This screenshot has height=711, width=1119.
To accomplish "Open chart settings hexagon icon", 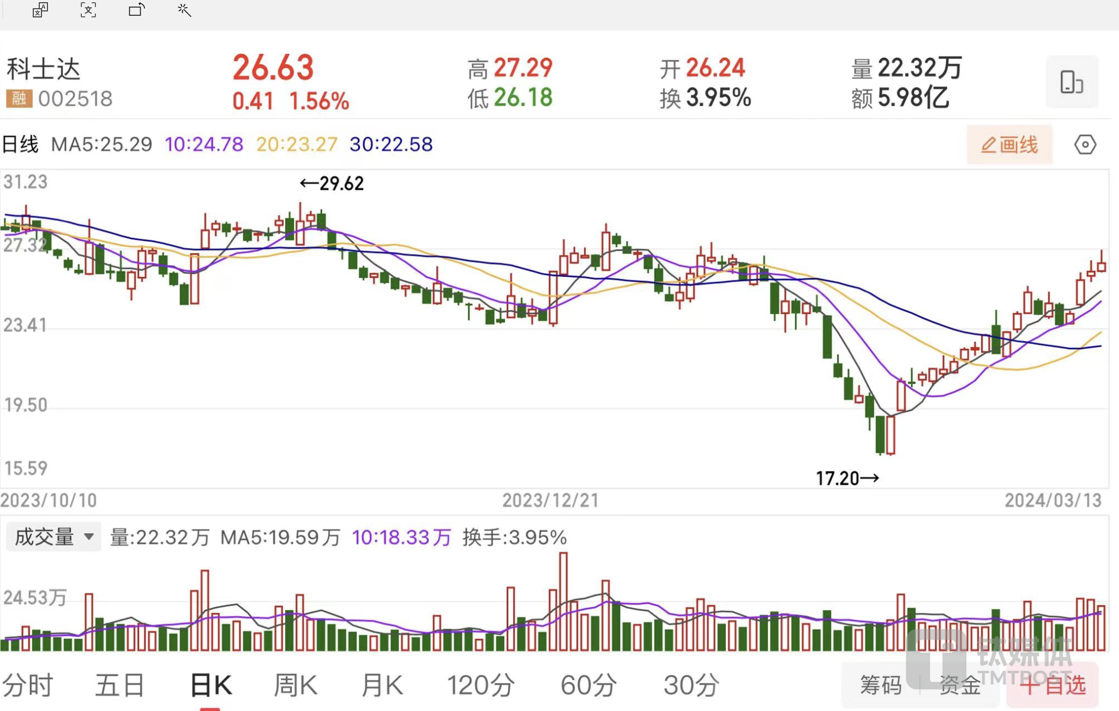I will click(x=1085, y=145).
